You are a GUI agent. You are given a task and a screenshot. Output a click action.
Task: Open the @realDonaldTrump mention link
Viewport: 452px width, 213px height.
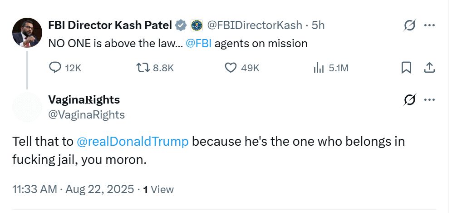(x=133, y=142)
